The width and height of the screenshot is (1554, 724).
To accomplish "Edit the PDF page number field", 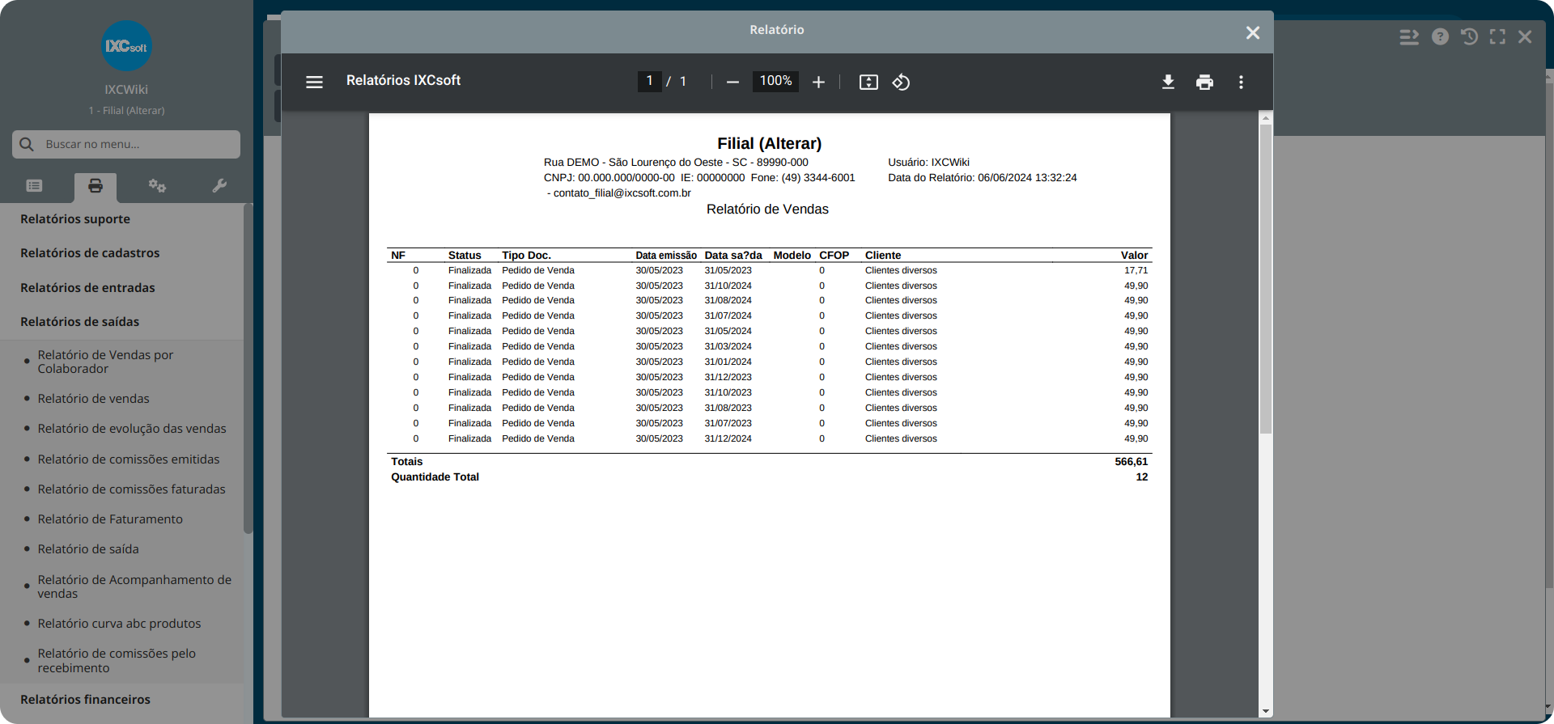I will point(649,81).
